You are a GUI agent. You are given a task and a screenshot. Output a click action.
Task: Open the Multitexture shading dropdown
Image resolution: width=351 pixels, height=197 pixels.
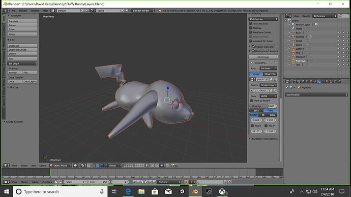264,19
